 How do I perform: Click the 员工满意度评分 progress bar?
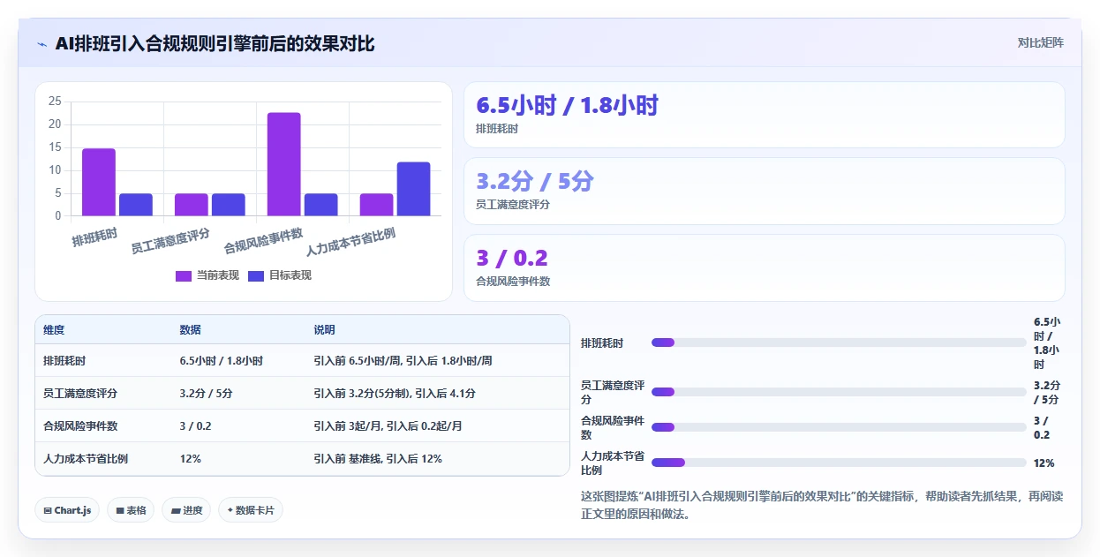click(839, 392)
